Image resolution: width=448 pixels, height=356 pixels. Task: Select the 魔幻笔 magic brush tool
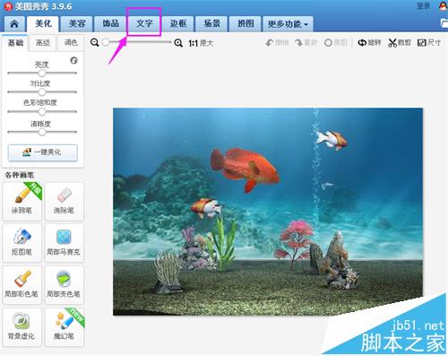[65, 327]
